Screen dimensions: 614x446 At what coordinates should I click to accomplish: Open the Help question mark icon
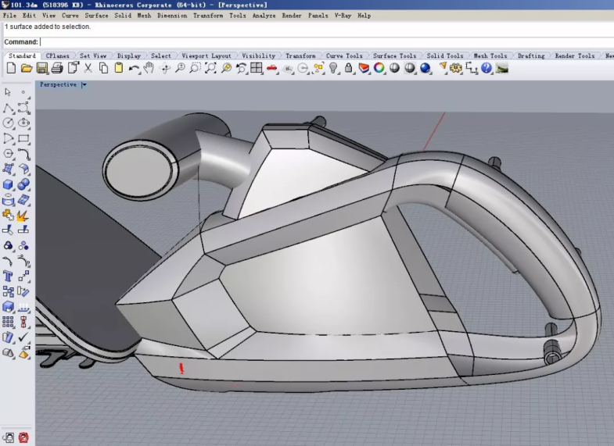(x=487, y=69)
